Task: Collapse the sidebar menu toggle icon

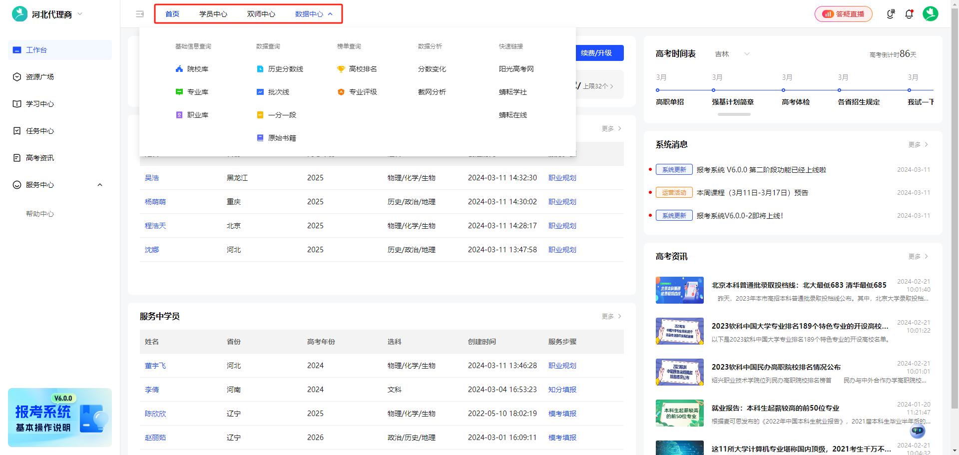Action: click(140, 14)
